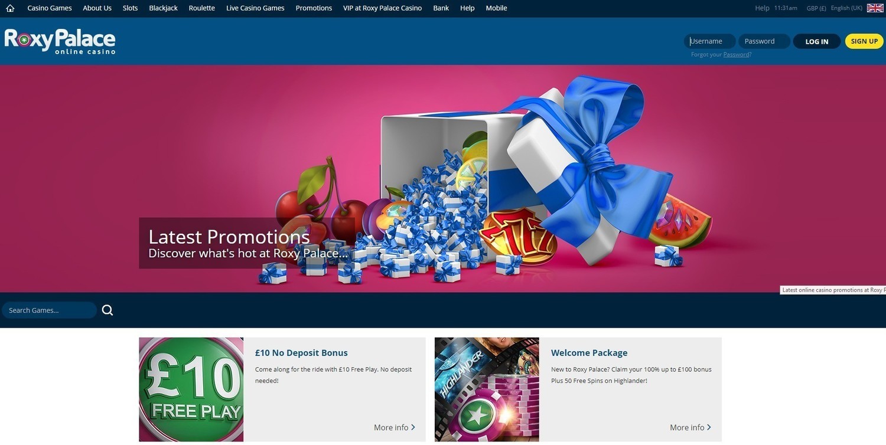Open the English (UK) language selector
This screenshot has height=445, width=886.
(846, 8)
